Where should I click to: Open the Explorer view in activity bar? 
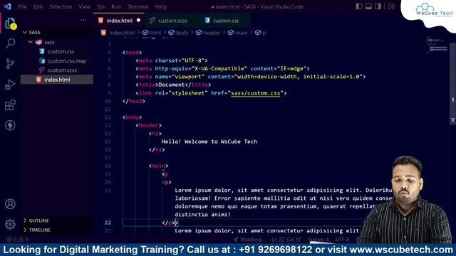[10, 23]
